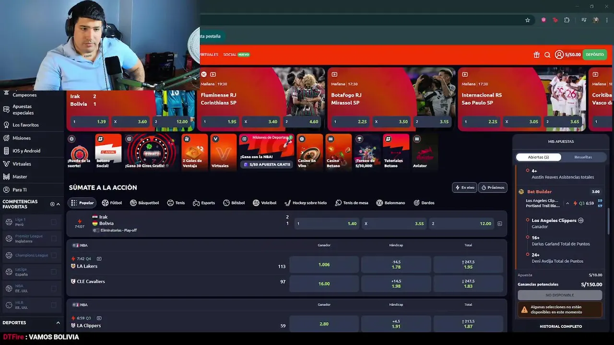This screenshot has width=614, height=345.
Task: Open the Aviator game tile
Action: tap(425, 152)
